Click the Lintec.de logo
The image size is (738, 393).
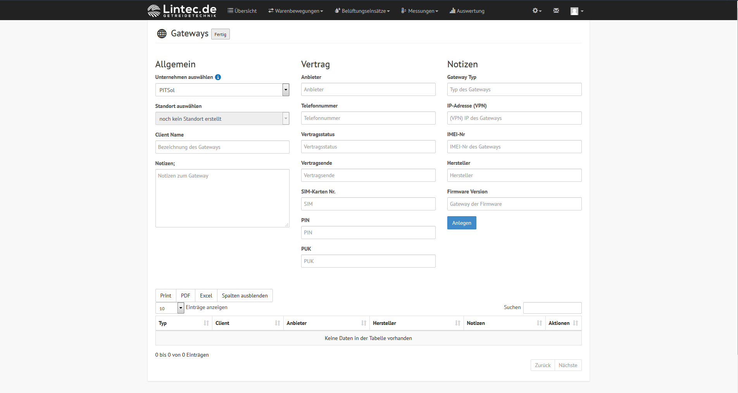click(x=182, y=10)
